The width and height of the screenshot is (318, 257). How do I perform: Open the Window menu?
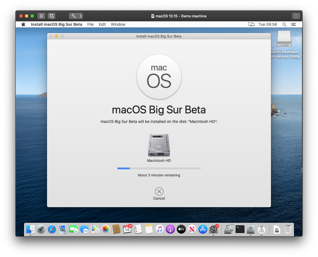(118, 24)
